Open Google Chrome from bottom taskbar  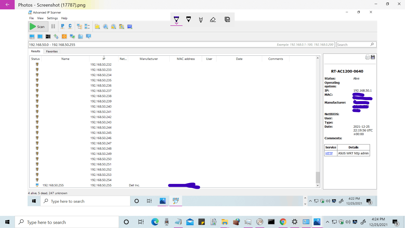283,222
